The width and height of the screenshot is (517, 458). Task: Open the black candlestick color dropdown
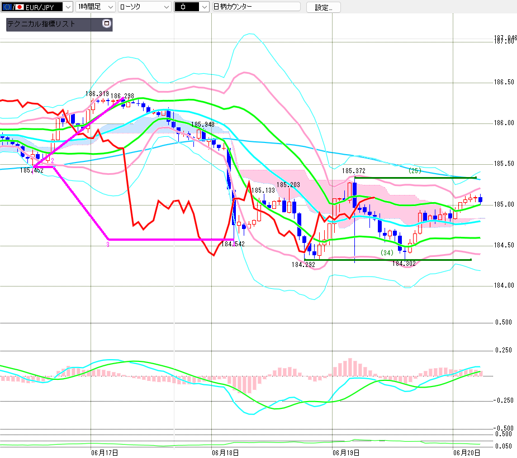205,7
